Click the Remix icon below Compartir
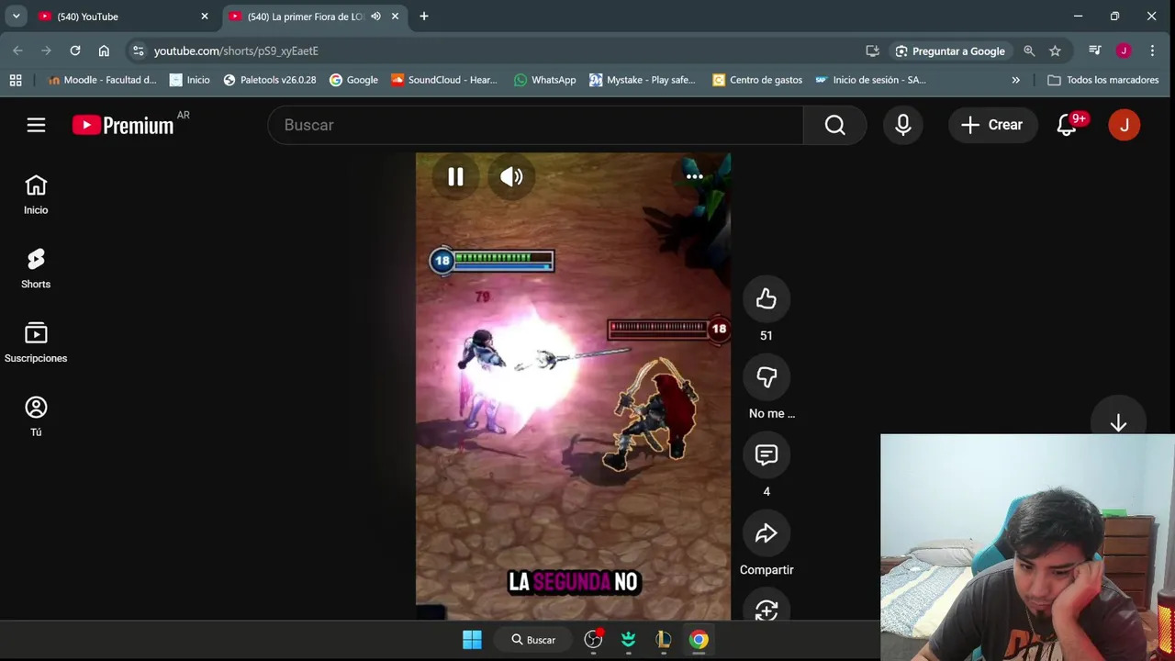This screenshot has width=1175, height=661. point(767,610)
